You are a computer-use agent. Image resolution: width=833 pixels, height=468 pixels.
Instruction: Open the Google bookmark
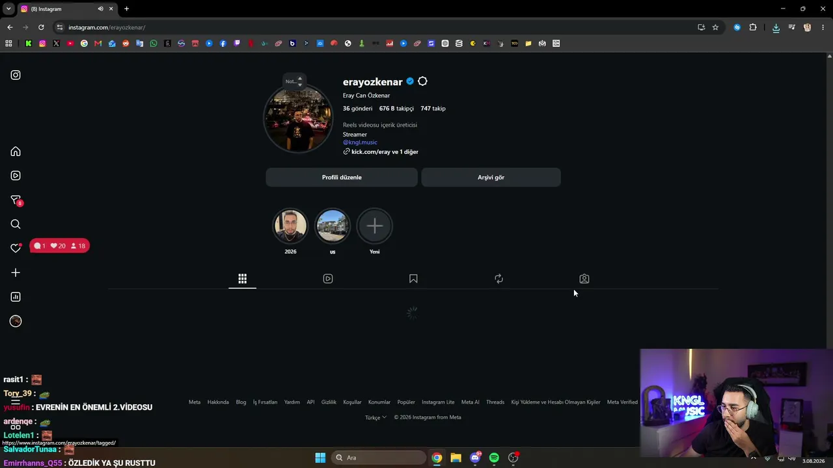84,44
